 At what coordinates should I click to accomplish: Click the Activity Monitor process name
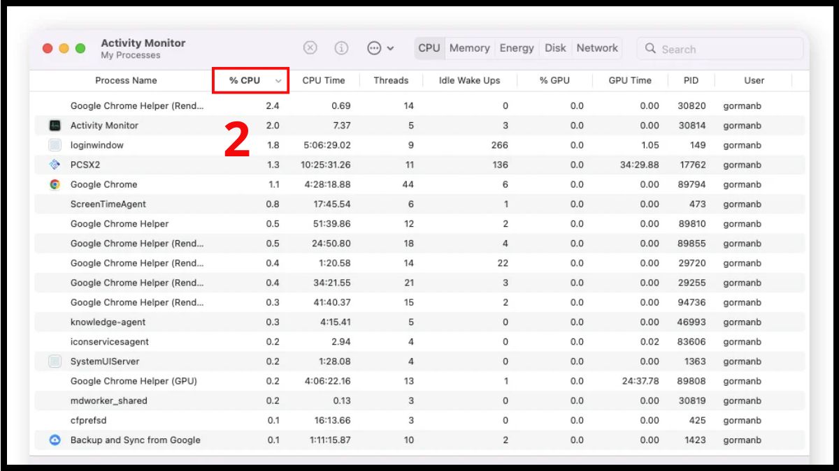pos(104,126)
